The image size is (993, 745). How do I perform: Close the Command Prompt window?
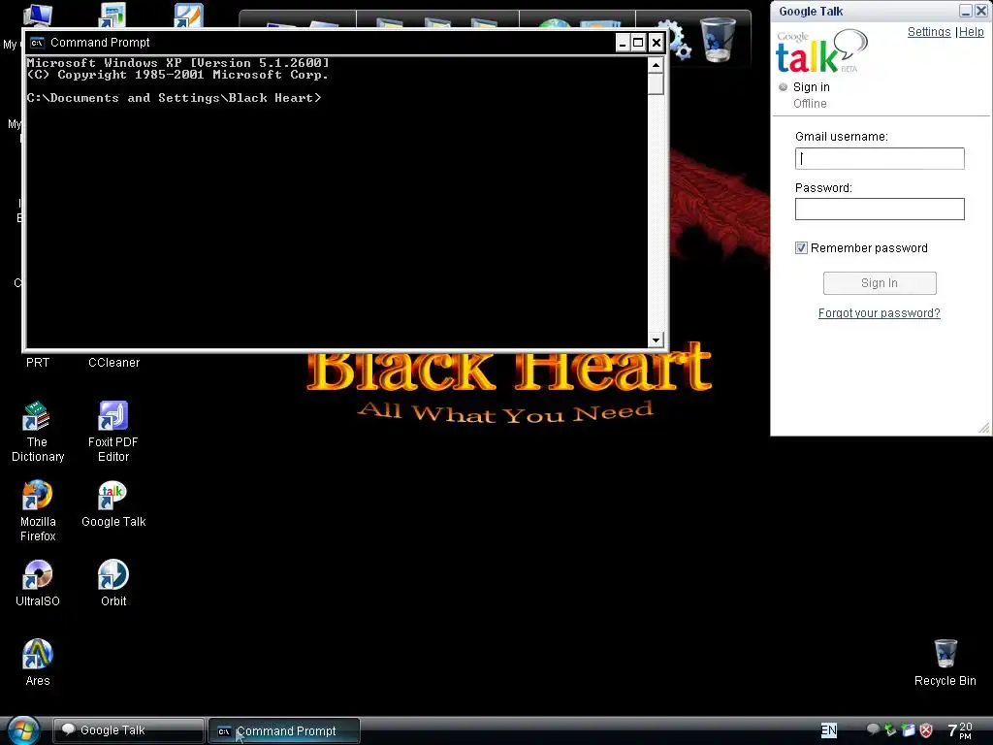click(657, 43)
